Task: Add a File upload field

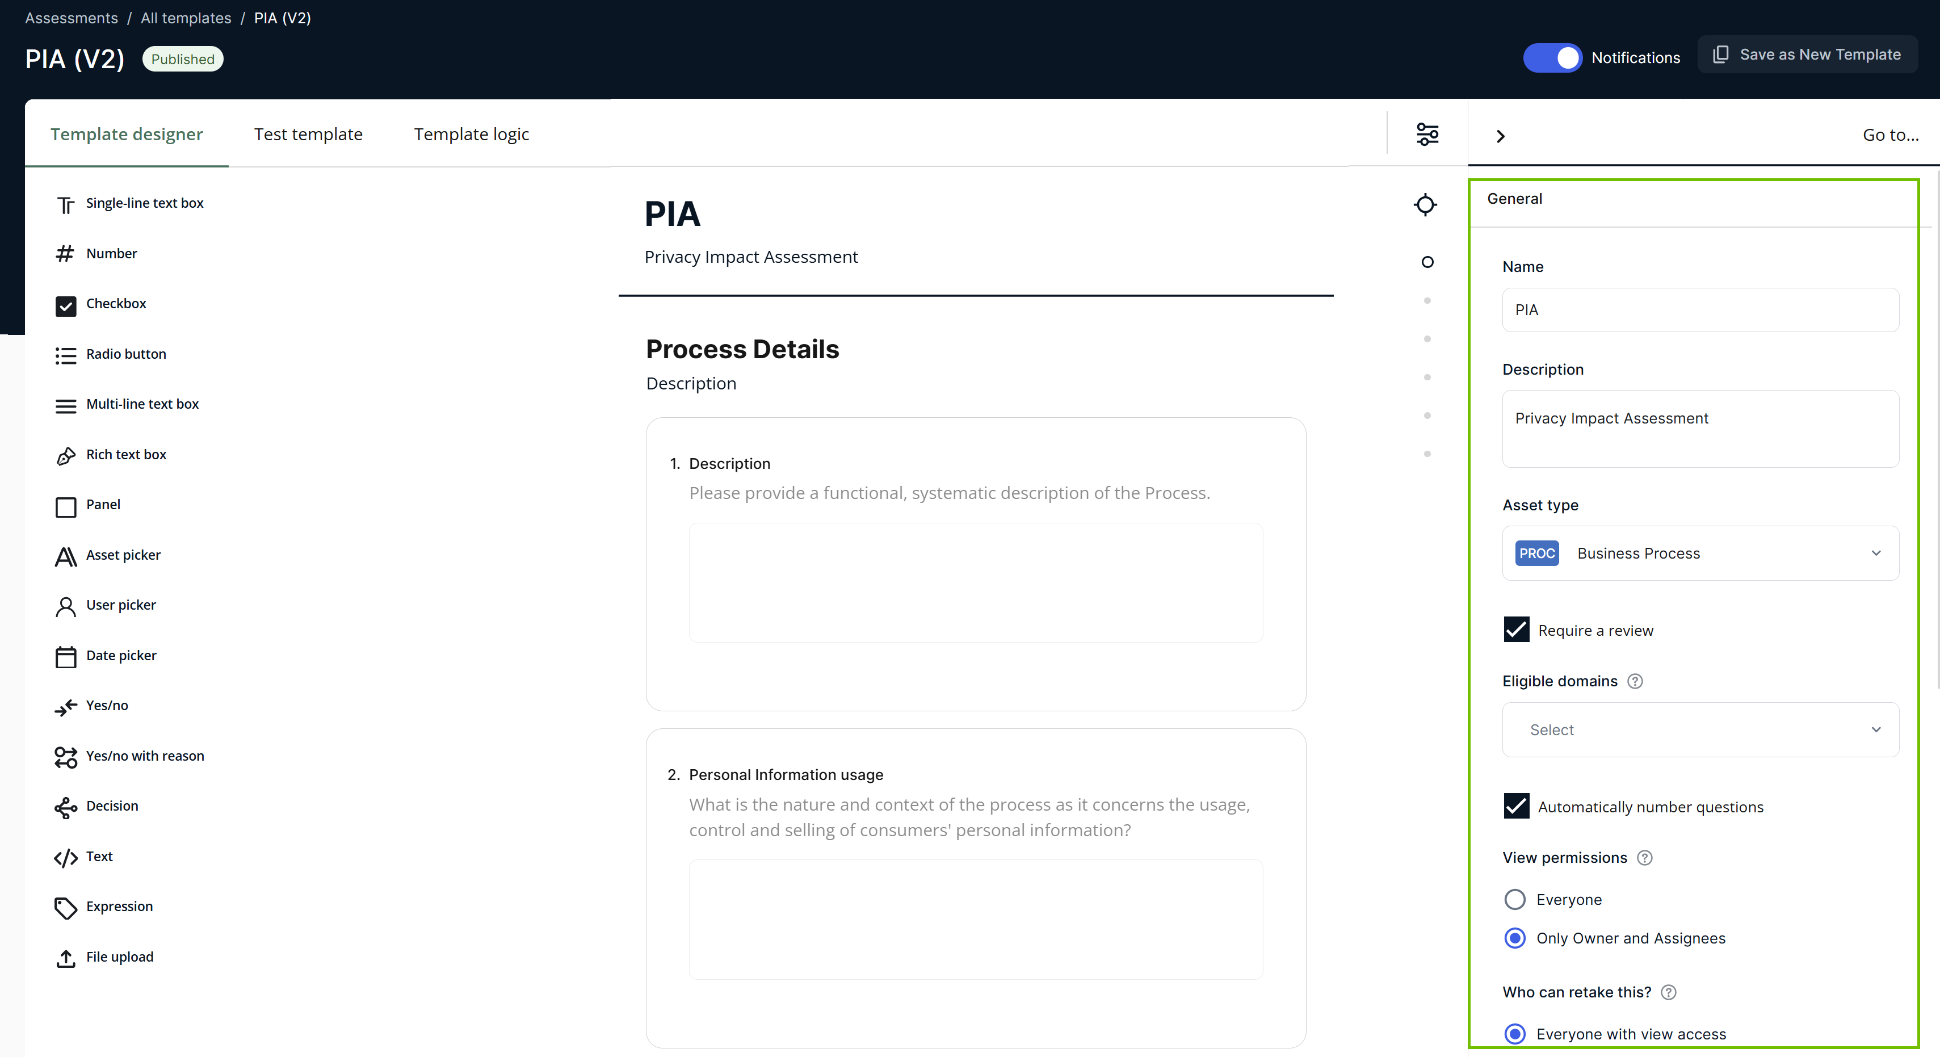Action: 120,957
